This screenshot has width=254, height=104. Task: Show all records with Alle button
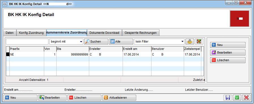click(x=121, y=42)
